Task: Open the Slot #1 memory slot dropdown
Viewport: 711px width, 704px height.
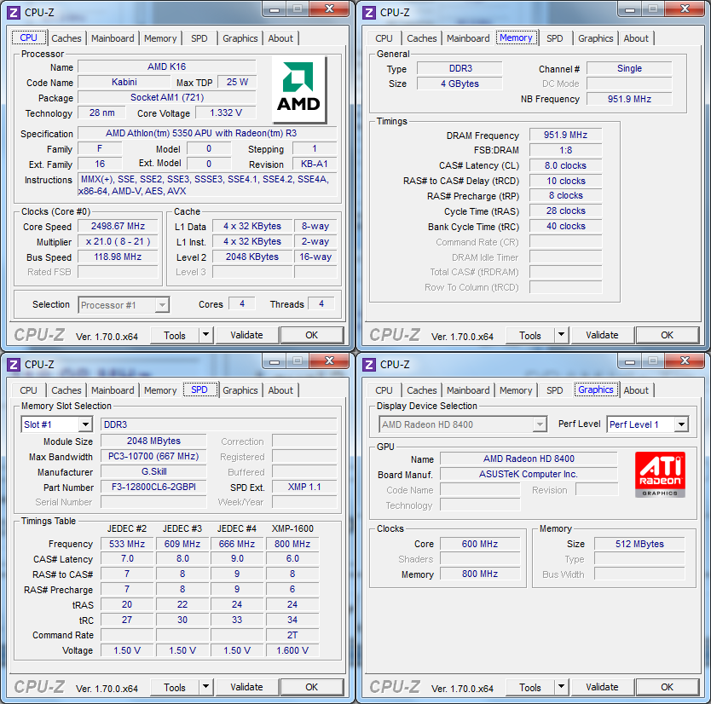Action: click(84, 424)
